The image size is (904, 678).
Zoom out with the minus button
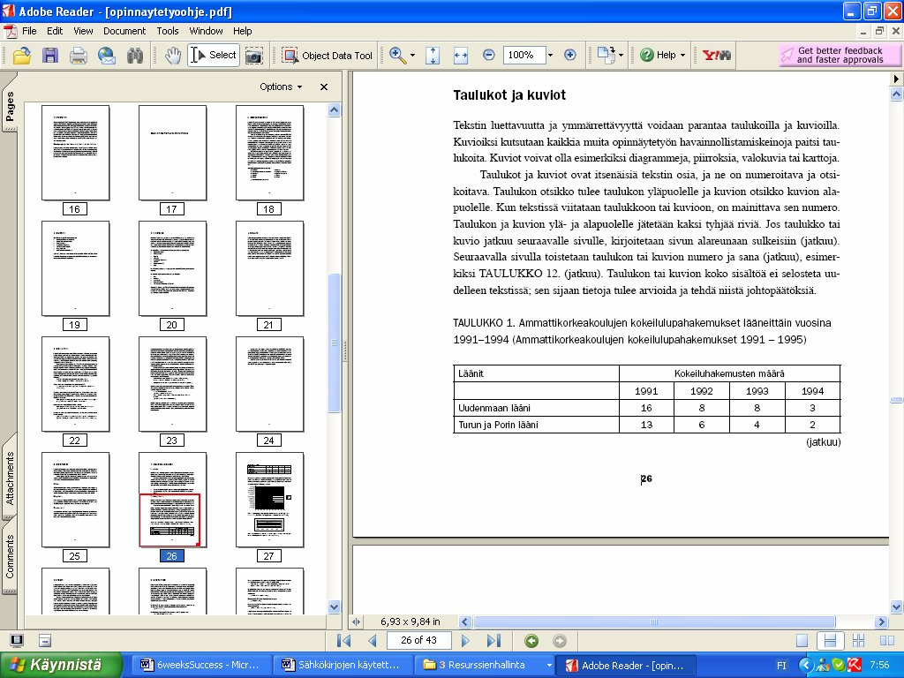(489, 56)
